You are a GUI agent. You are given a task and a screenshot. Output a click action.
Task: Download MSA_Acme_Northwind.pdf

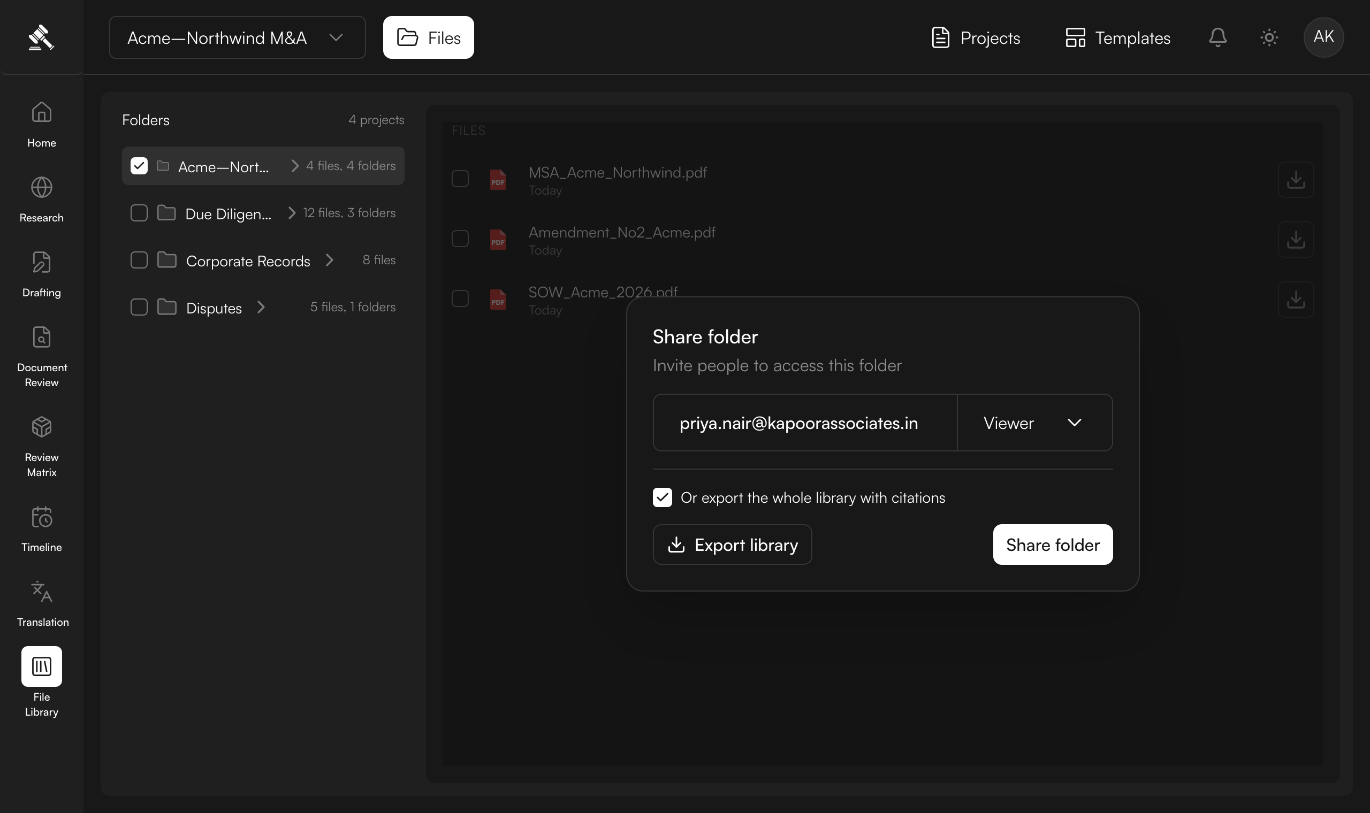tap(1296, 180)
